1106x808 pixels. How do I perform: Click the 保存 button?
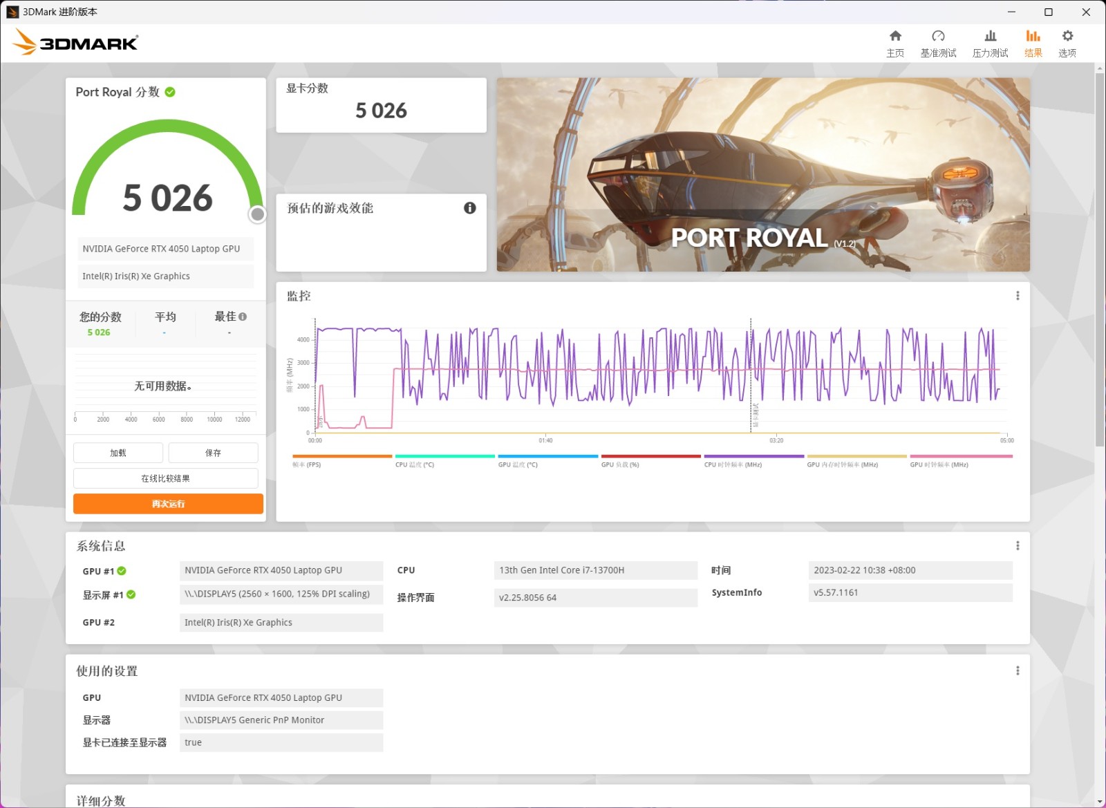[x=213, y=453]
